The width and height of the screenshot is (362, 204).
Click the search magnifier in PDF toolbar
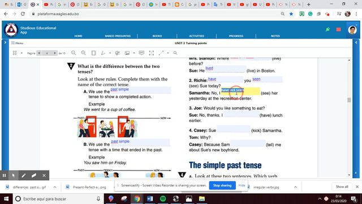click(175, 53)
